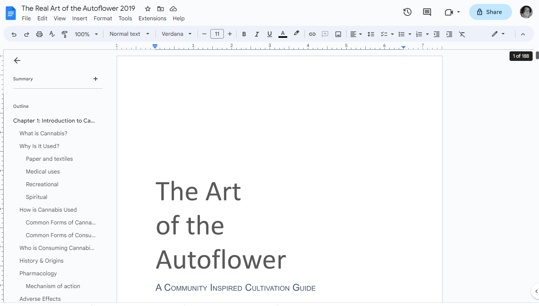539x306 pixels.
Task: Open the comment history icon
Action: click(427, 12)
